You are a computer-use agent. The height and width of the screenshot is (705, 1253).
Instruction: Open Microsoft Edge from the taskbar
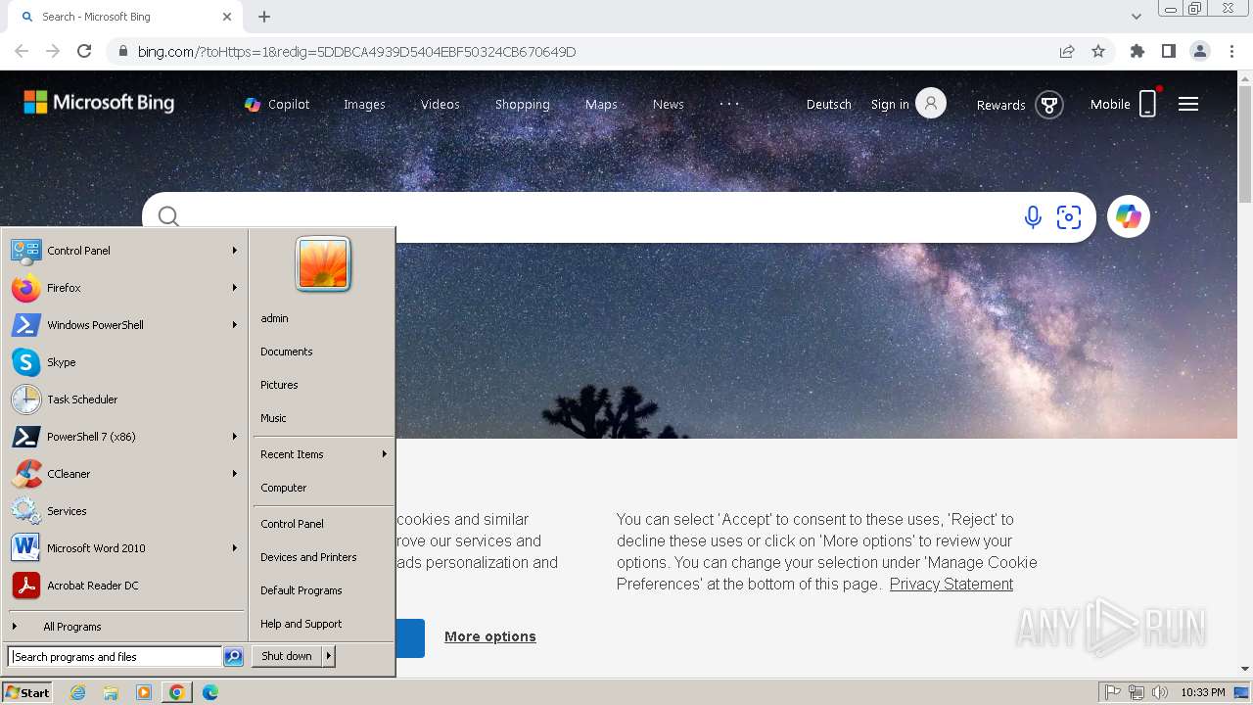point(209,692)
